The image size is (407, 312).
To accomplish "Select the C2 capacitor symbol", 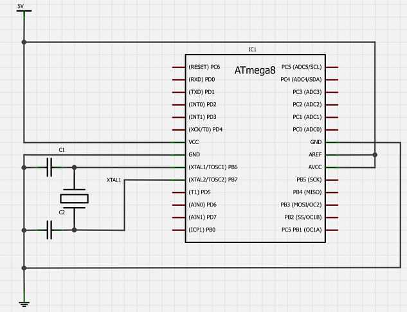I will coord(50,230).
